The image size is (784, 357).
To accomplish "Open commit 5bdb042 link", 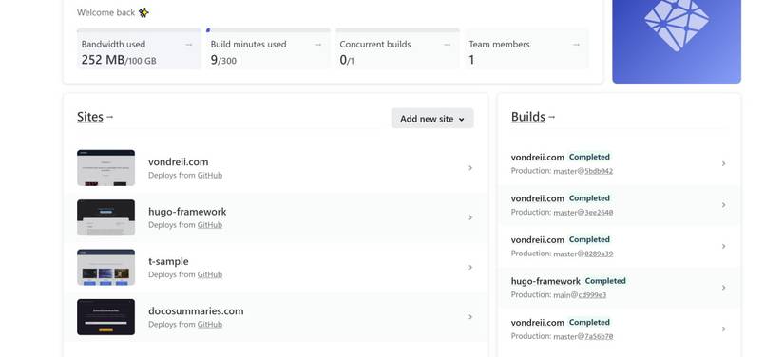I will click(x=599, y=171).
